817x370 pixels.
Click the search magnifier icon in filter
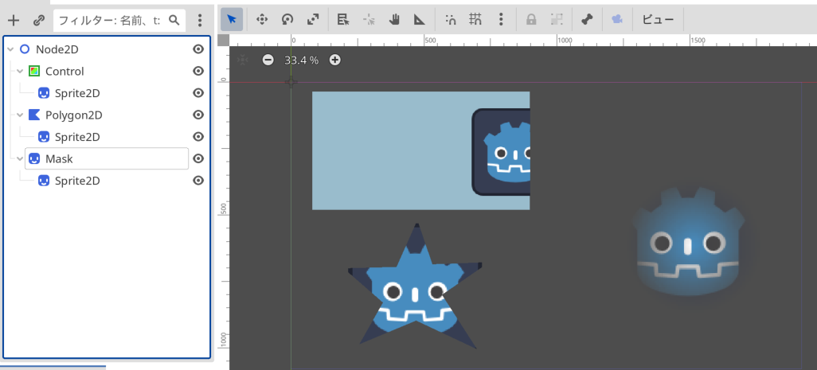click(x=174, y=21)
